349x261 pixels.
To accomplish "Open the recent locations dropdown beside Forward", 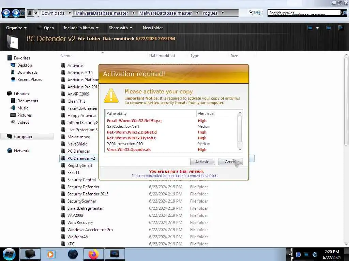I will (22, 13).
